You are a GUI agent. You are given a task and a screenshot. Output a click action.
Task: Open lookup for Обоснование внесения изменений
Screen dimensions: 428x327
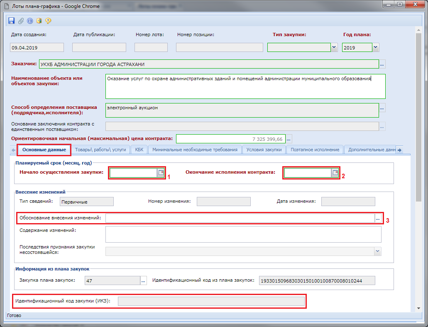pyautogui.click(x=378, y=219)
